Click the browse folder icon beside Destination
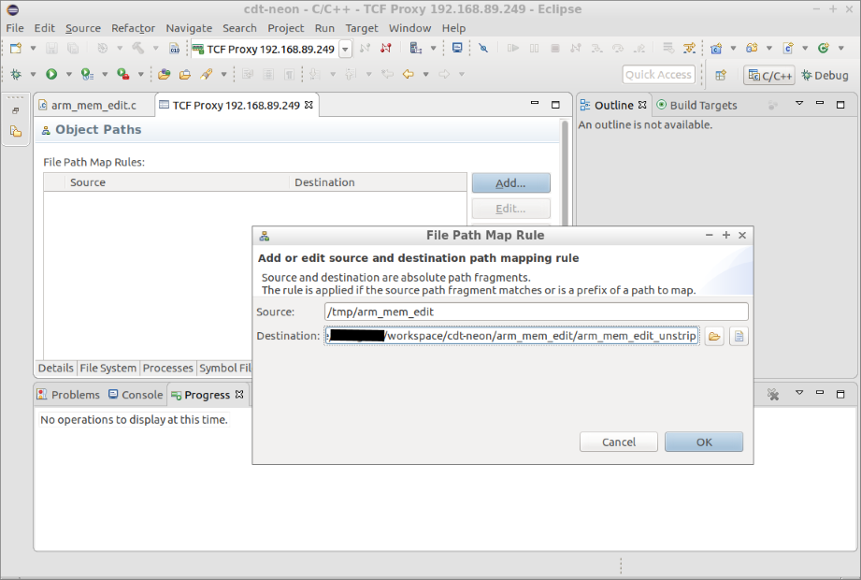Screen dimensions: 861x580 coord(714,336)
